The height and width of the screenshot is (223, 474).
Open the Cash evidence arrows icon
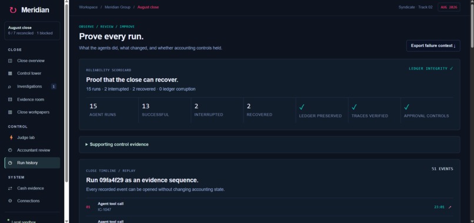pos(10,188)
